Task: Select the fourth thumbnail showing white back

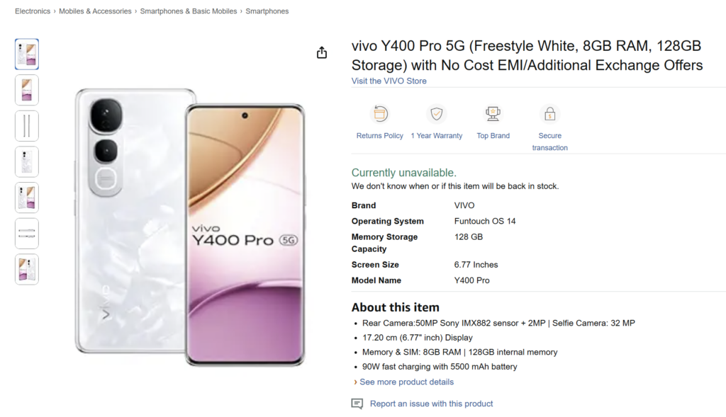Action: point(27,161)
